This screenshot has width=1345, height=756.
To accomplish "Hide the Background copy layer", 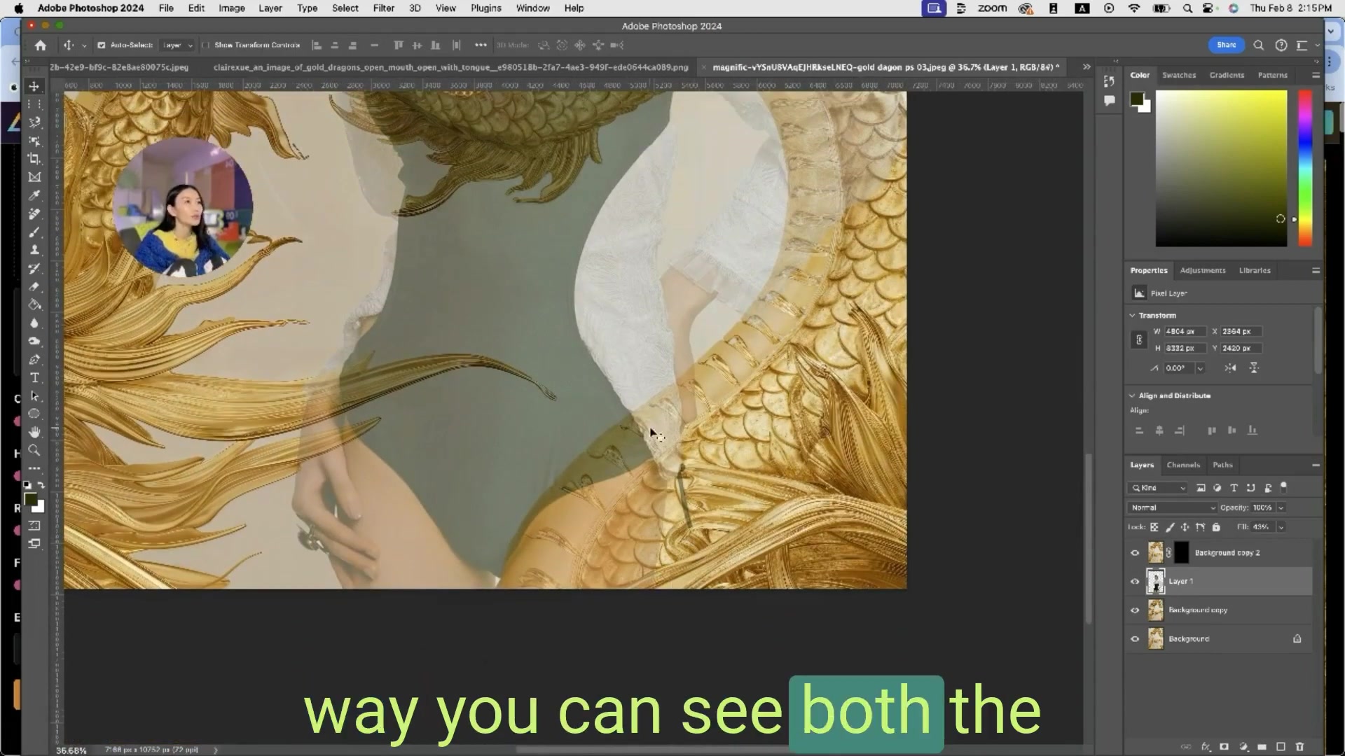I will [x=1135, y=610].
